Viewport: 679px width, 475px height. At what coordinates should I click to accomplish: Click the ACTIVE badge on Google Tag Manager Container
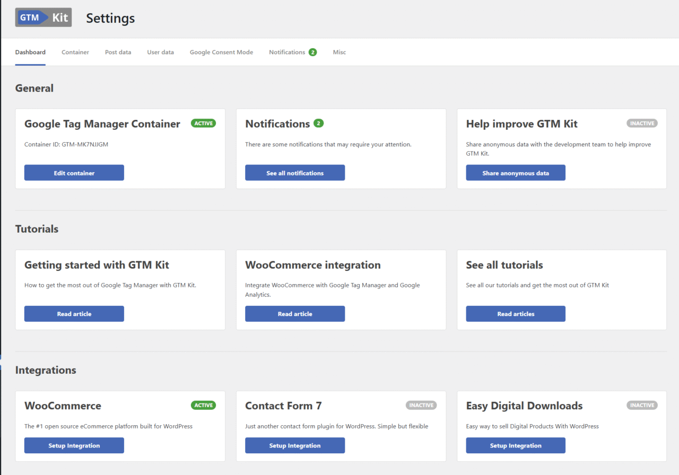(x=203, y=124)
